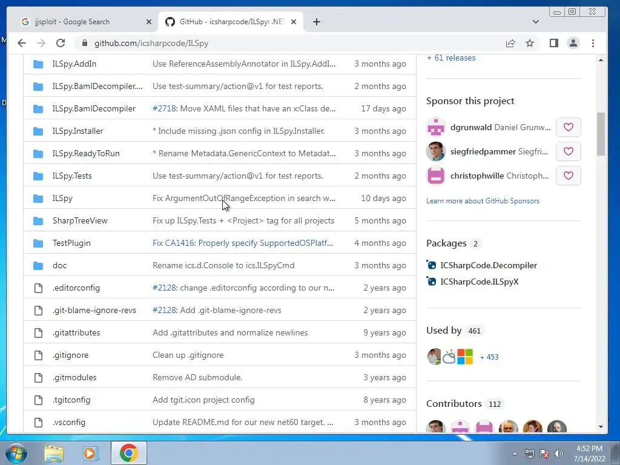The width and height of the screenshot is (620, 465).
Task: Select the GitHub icsharpcode/ILSpy tab
Action: click(x=231, y=22)
